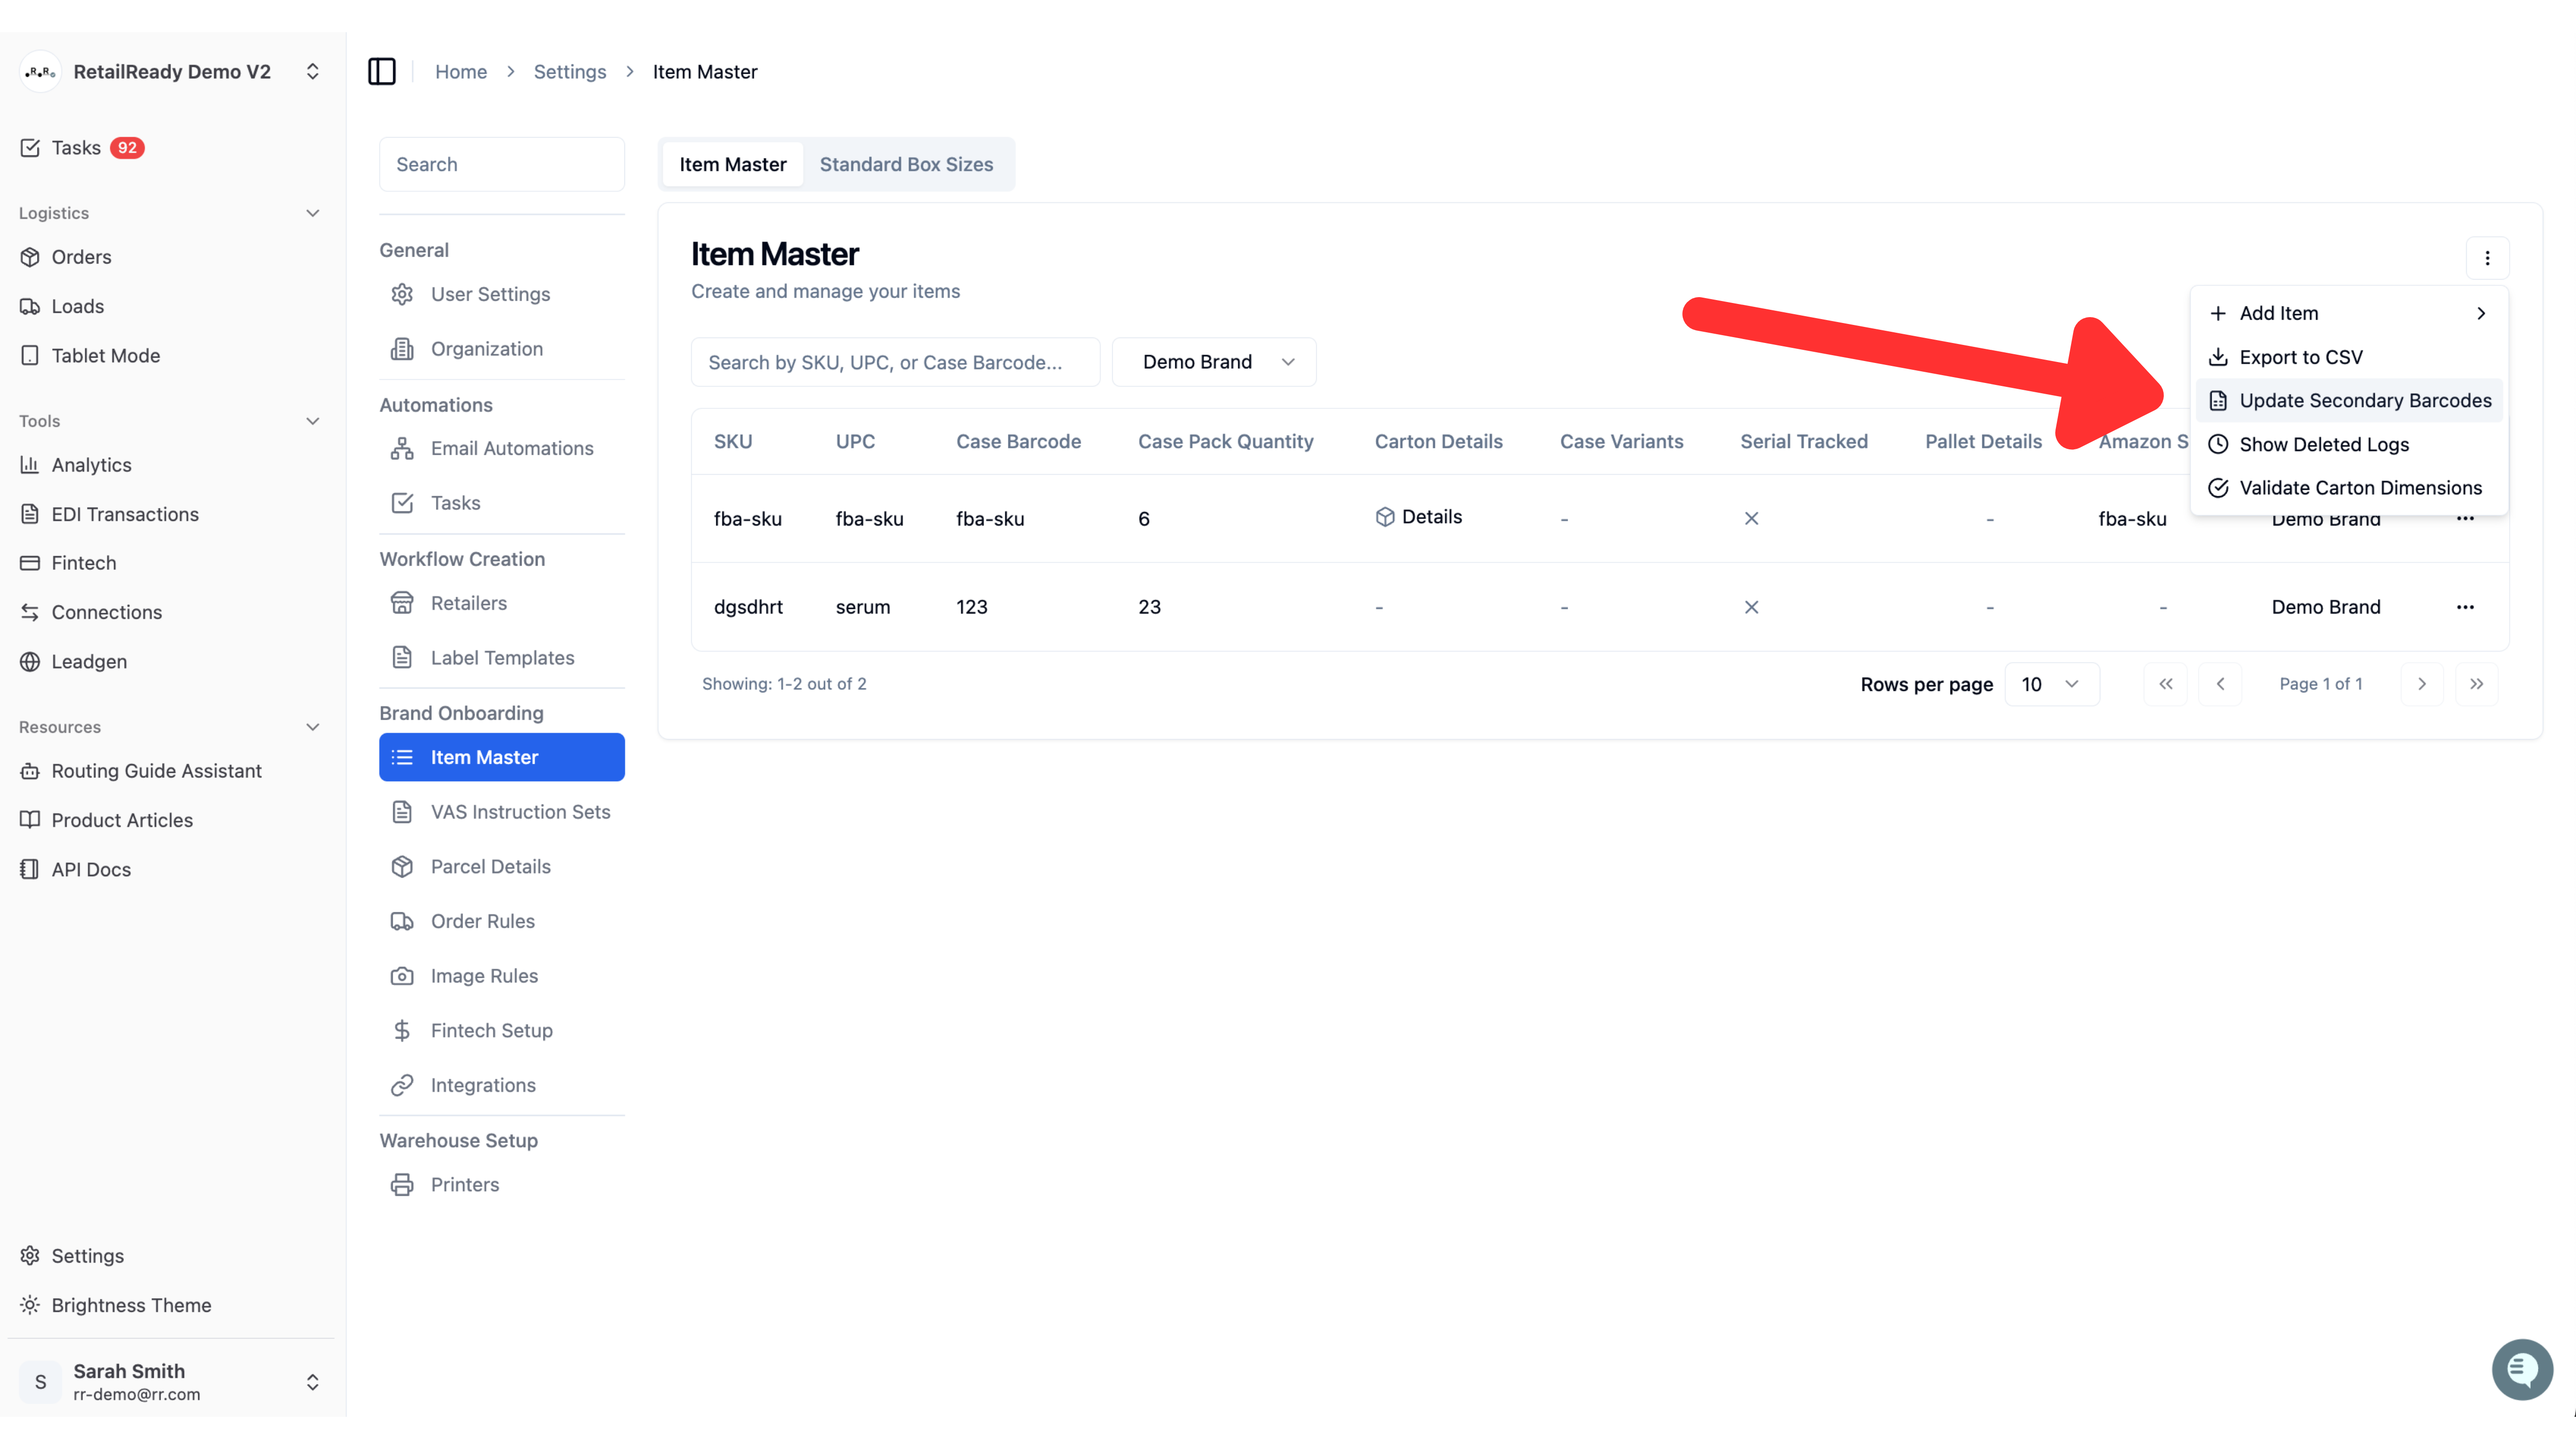Expand the RetailReady Demo V2 workspace switcher
2576x1449 pixels.
click(312, 71)
